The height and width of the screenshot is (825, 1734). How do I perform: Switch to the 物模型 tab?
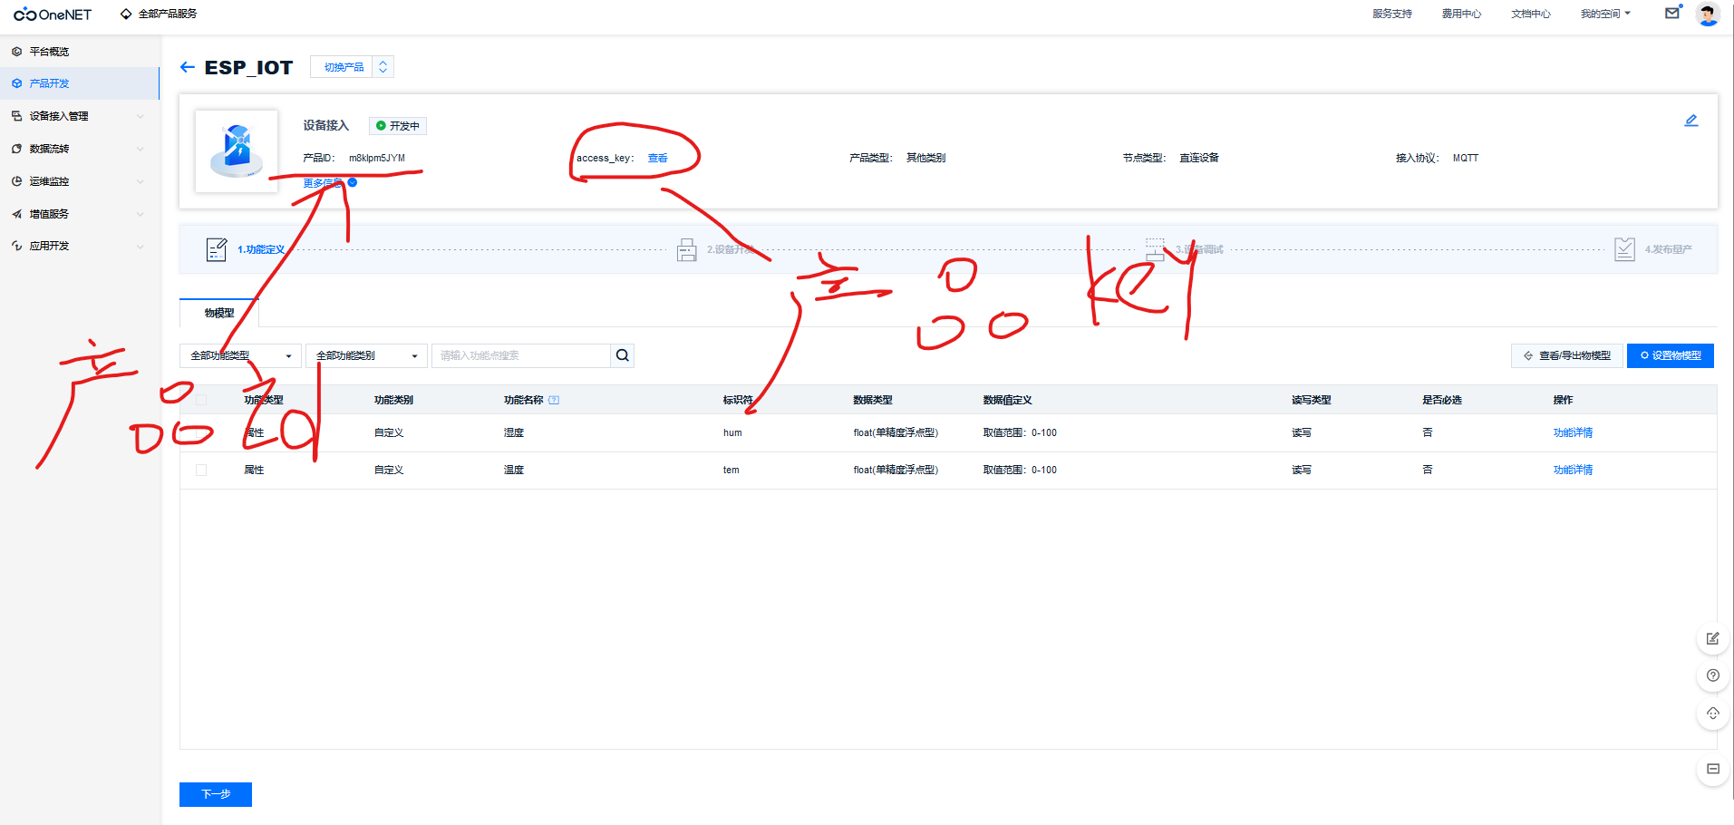(x=219, y=313)
